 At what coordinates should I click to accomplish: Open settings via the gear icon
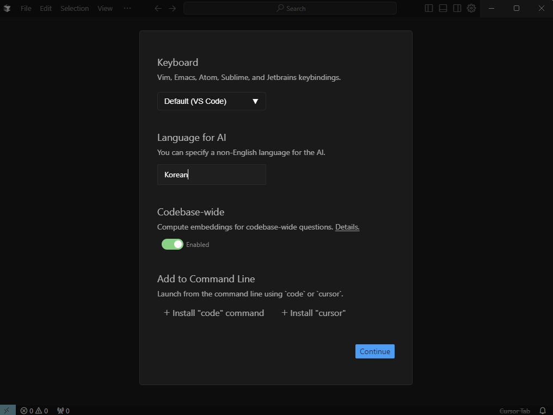(x=471, y=8)
